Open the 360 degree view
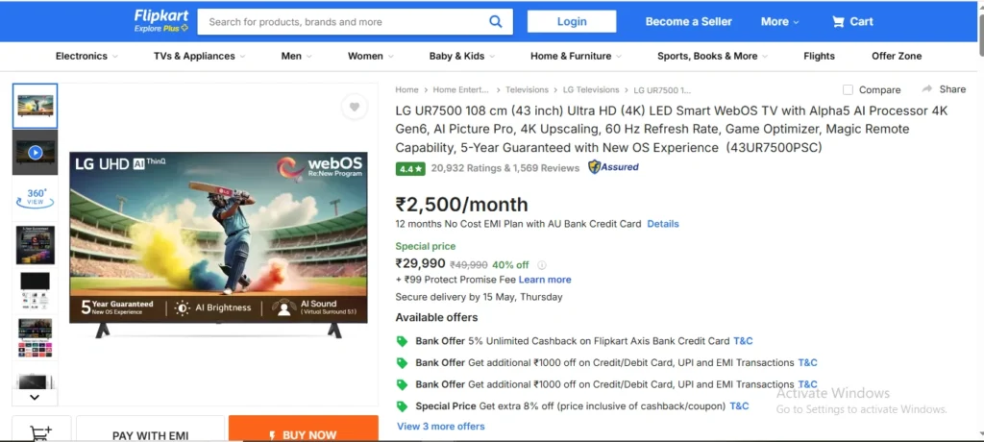 36,198
